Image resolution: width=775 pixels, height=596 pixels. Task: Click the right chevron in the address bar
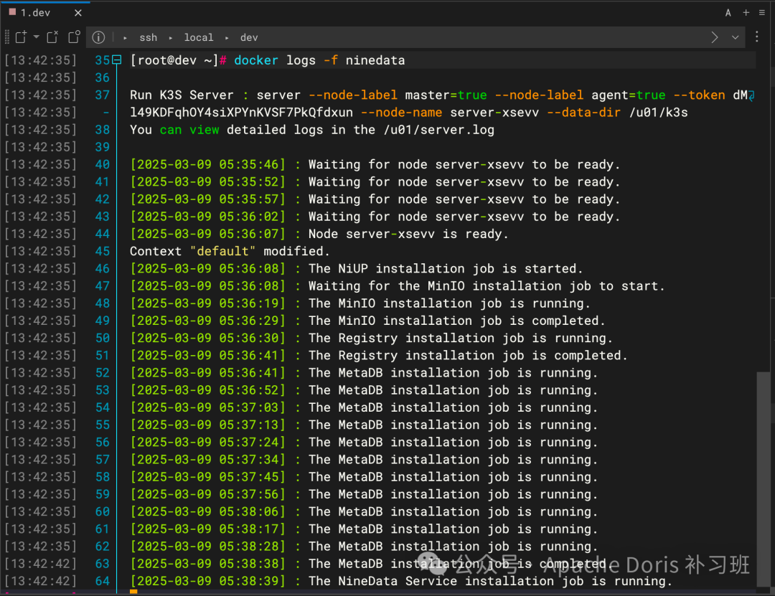click(715, 37)
